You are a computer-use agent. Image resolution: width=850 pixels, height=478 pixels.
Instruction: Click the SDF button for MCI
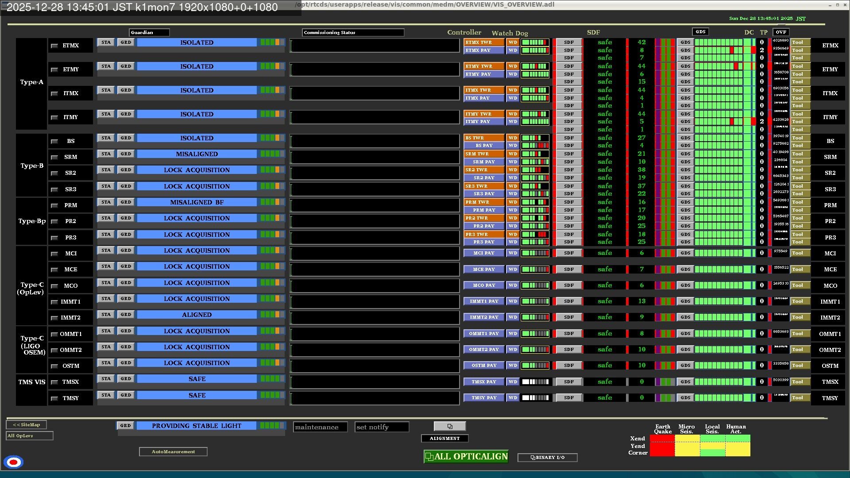(569, 253)
